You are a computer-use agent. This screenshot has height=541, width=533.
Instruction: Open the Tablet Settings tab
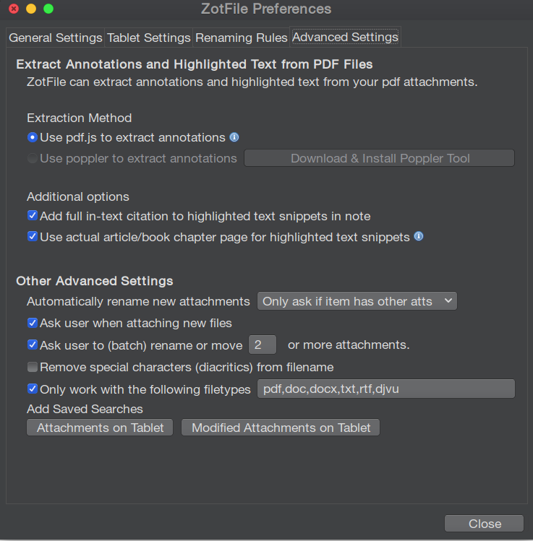148,38
